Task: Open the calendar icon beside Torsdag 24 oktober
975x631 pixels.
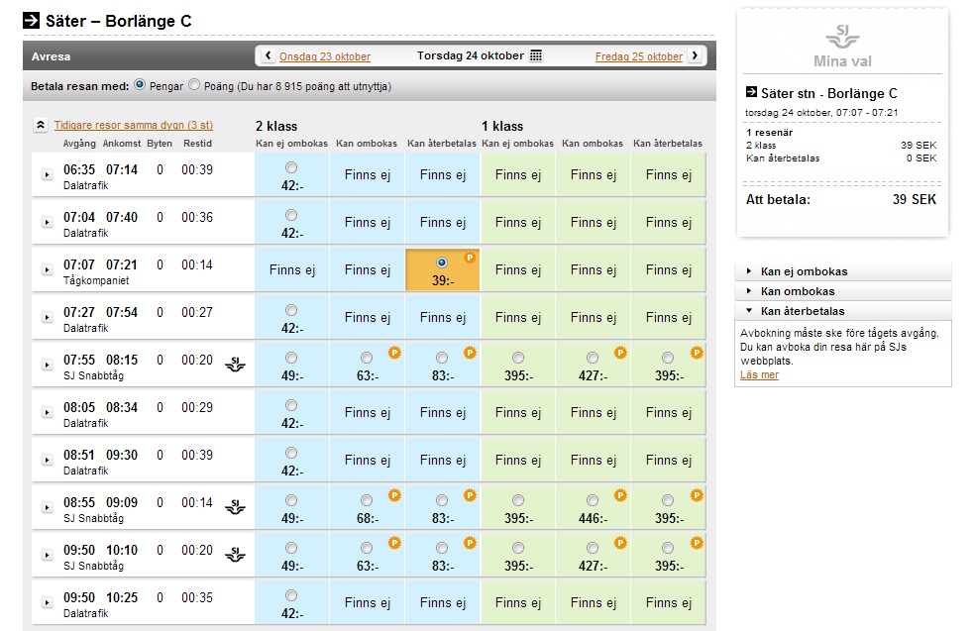Action: [536, 56]
